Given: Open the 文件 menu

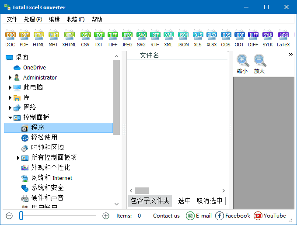Looking at the screenshot, I should click(12, 19).
